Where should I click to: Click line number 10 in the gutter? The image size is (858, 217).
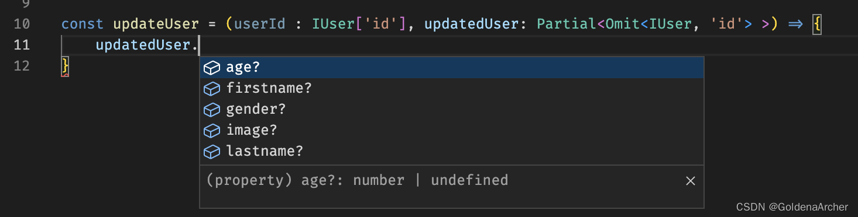pyautogui.click(x=22, y=24)
